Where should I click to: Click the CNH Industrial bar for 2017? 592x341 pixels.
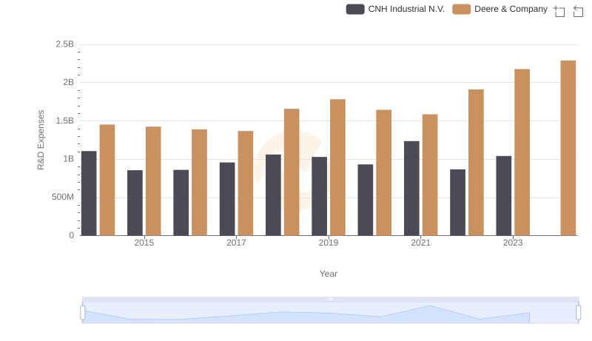coord(227,199)
